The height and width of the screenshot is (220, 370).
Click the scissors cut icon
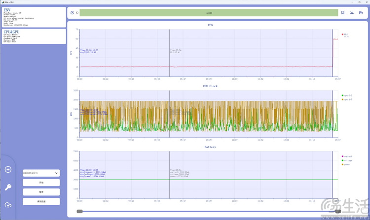pos(352,13)
